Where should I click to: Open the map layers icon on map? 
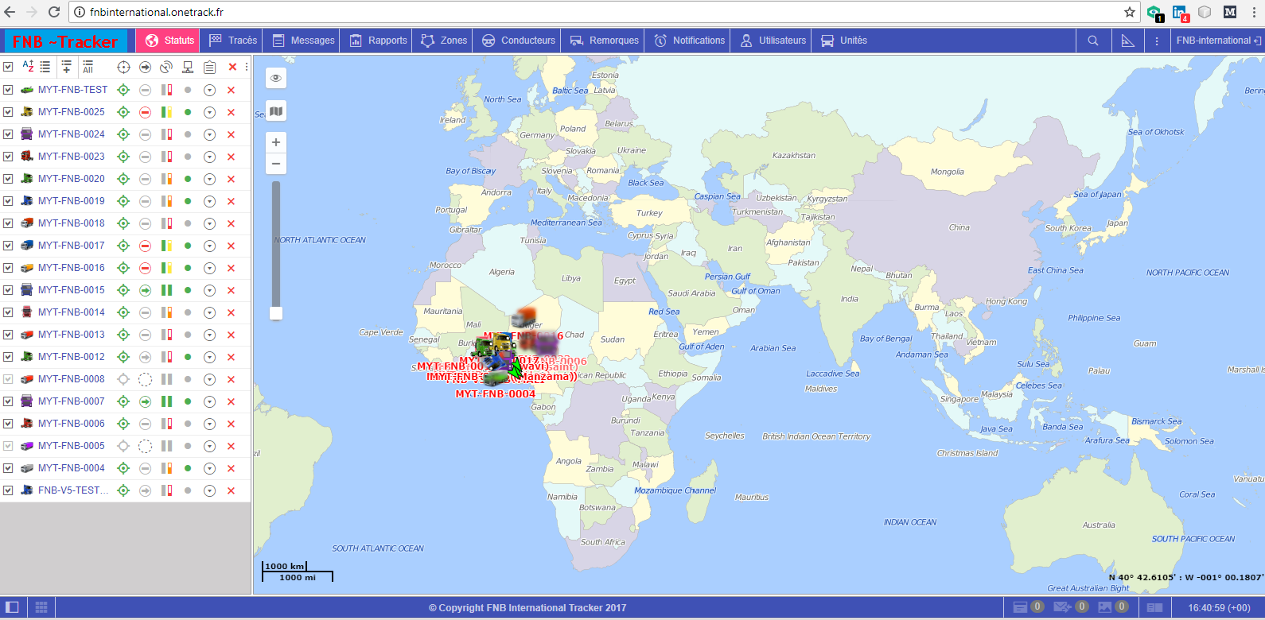click(276, 111)
